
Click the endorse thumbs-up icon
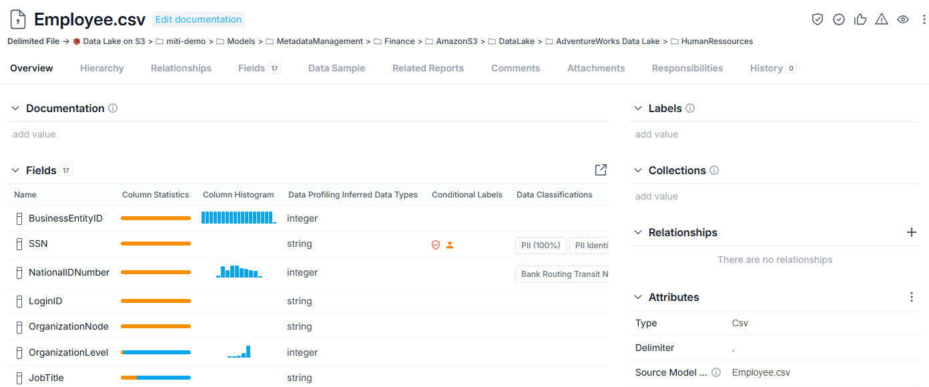[860, 19]
